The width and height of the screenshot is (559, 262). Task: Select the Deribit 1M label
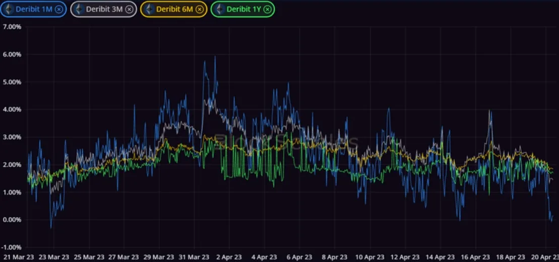tap(34, 10)
